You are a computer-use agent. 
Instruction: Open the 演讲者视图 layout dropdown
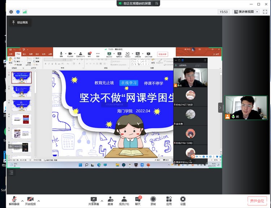(x=246, y=12)
